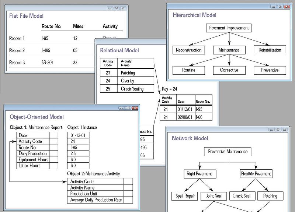Close the Hierarchical Model window
295x212 pixels.
287,7
